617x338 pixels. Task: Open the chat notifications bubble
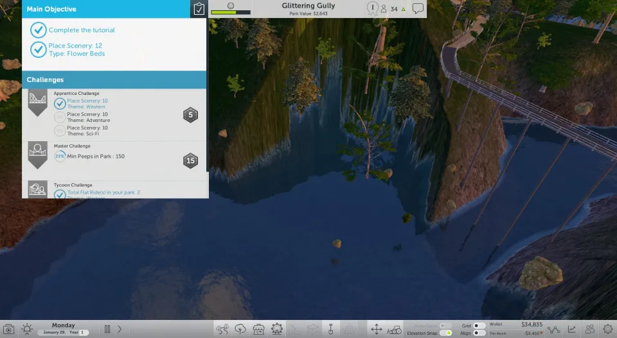coord(418,9)
